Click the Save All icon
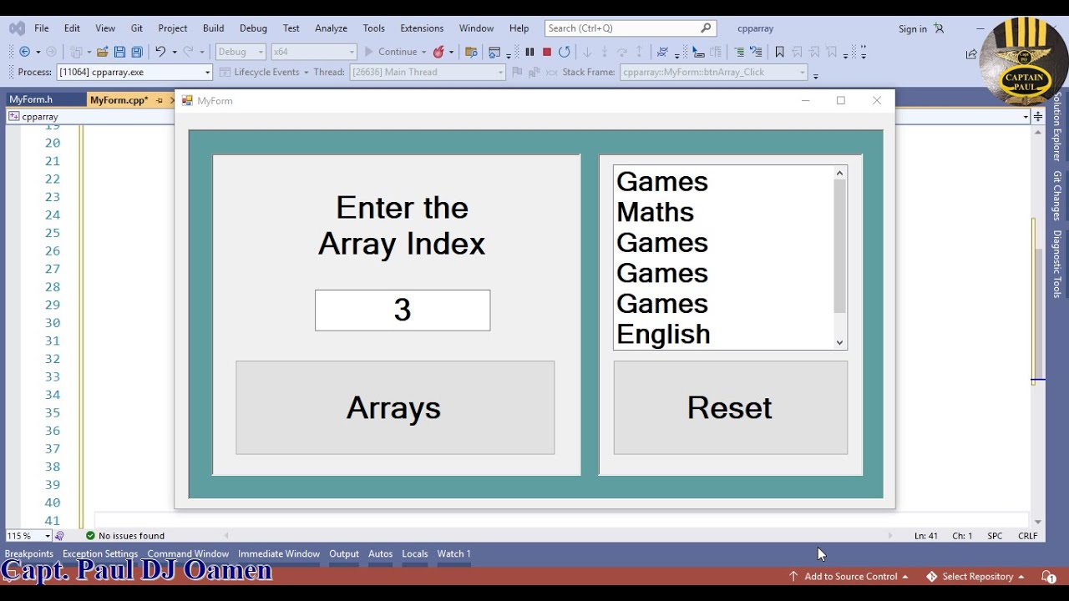 coord(136,52)
